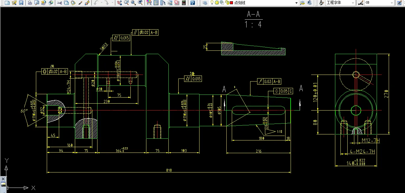Open the QuickCalc calculator icon

point(184,3)
